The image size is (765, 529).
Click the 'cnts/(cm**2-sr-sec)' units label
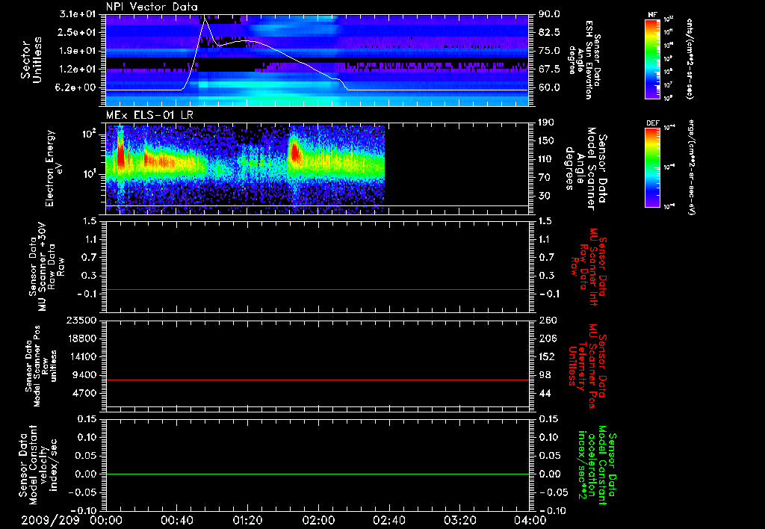690,59
